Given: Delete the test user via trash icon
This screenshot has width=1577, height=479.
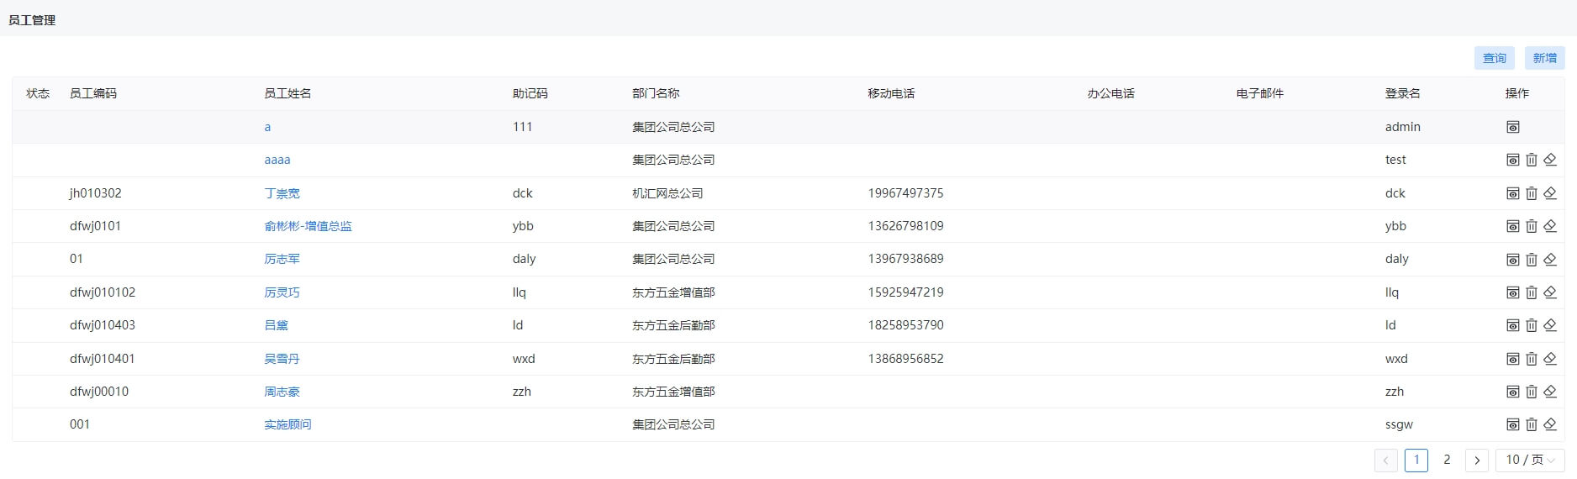Looking at the screenshot, I should coord(1532,160).
